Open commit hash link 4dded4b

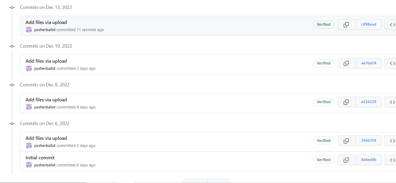pos(368,160)
